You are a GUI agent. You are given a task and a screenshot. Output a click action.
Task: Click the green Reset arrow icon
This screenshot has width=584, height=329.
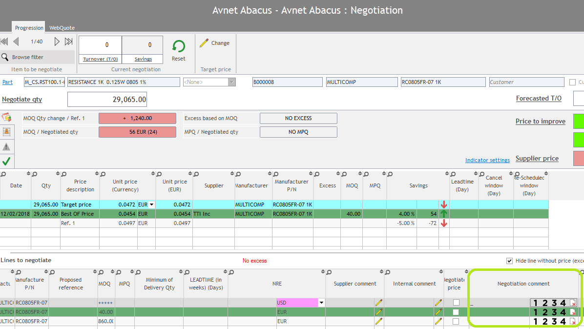179,46
